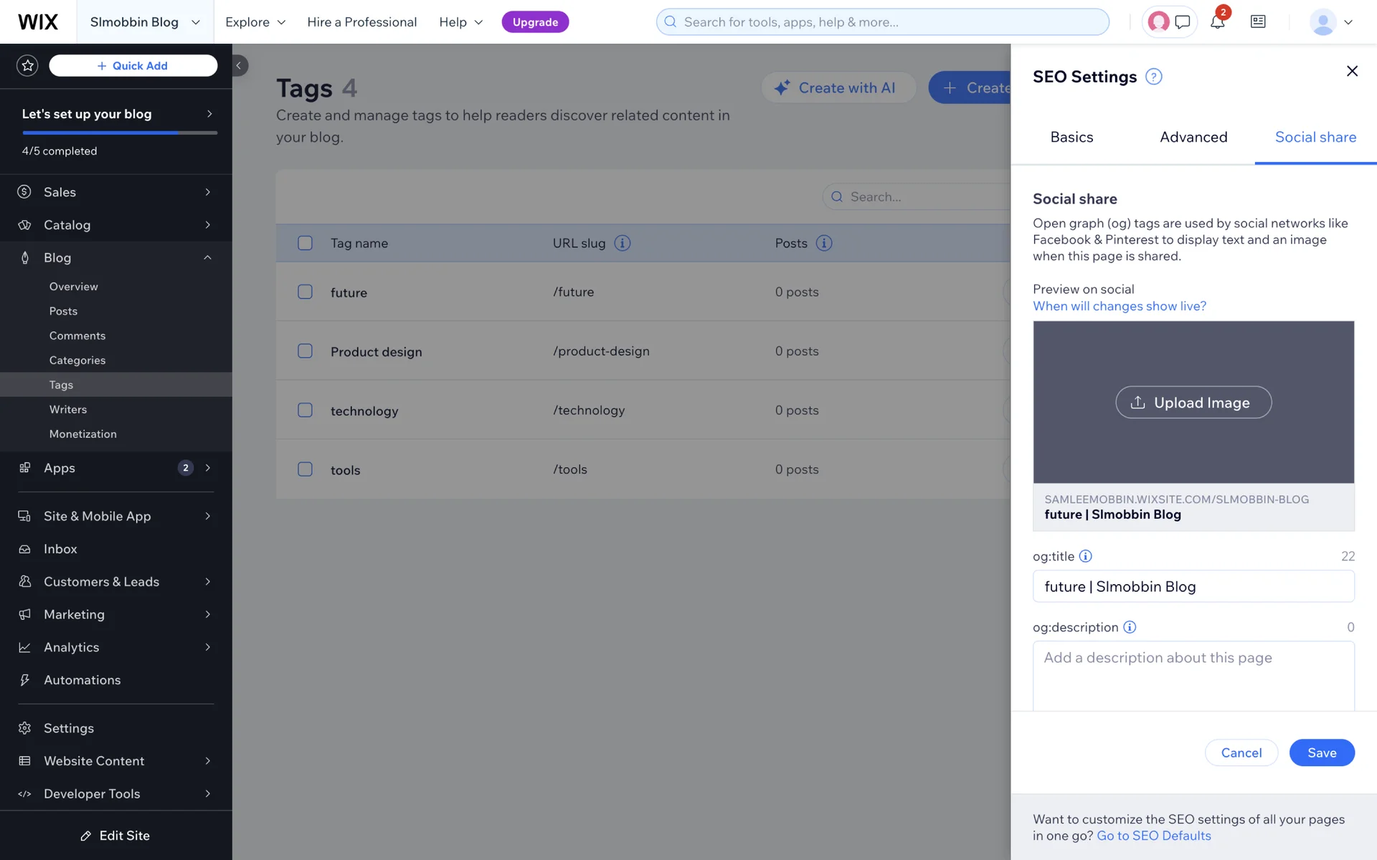The image size is (1377, 860).
Task: Click the chat messages icon in header
Action: coord(1183,21)
